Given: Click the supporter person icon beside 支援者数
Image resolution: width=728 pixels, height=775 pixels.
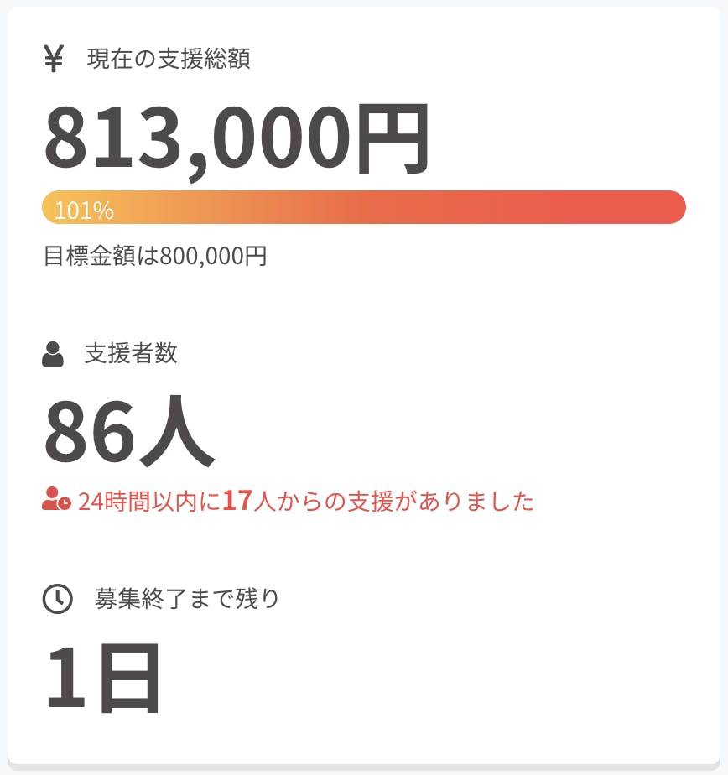Looking at the screenshot, I should point(53,355).
